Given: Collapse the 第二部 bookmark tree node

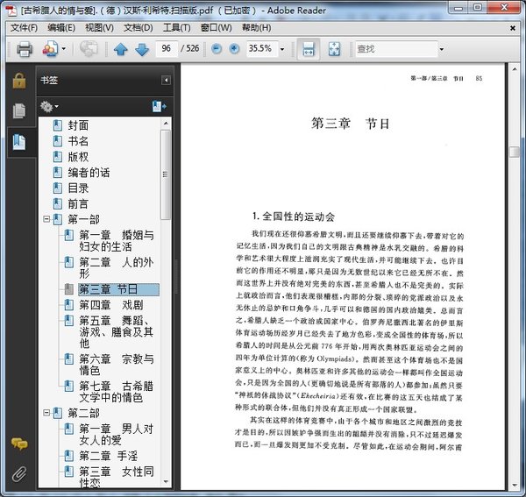Looking at the screenshot, I should (x=46, y=412).
